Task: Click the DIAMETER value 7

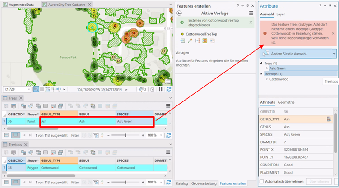Action: [x=285, y=142]
